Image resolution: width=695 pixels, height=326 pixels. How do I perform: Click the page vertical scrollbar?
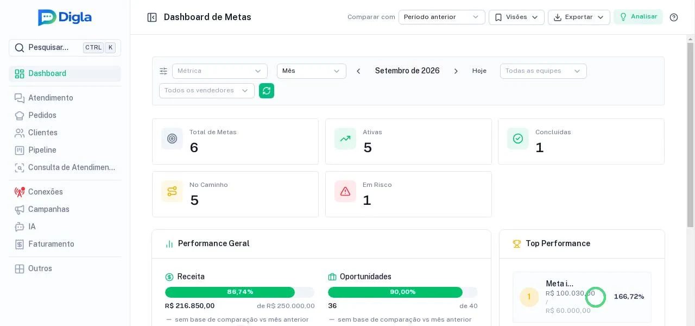691,135
